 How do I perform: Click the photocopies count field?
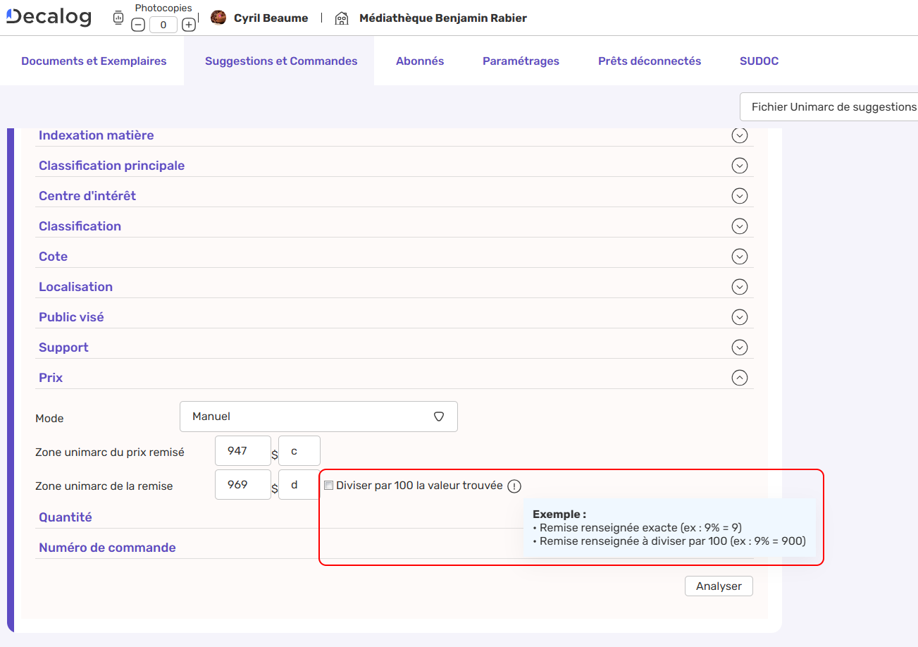click(163, 25)
